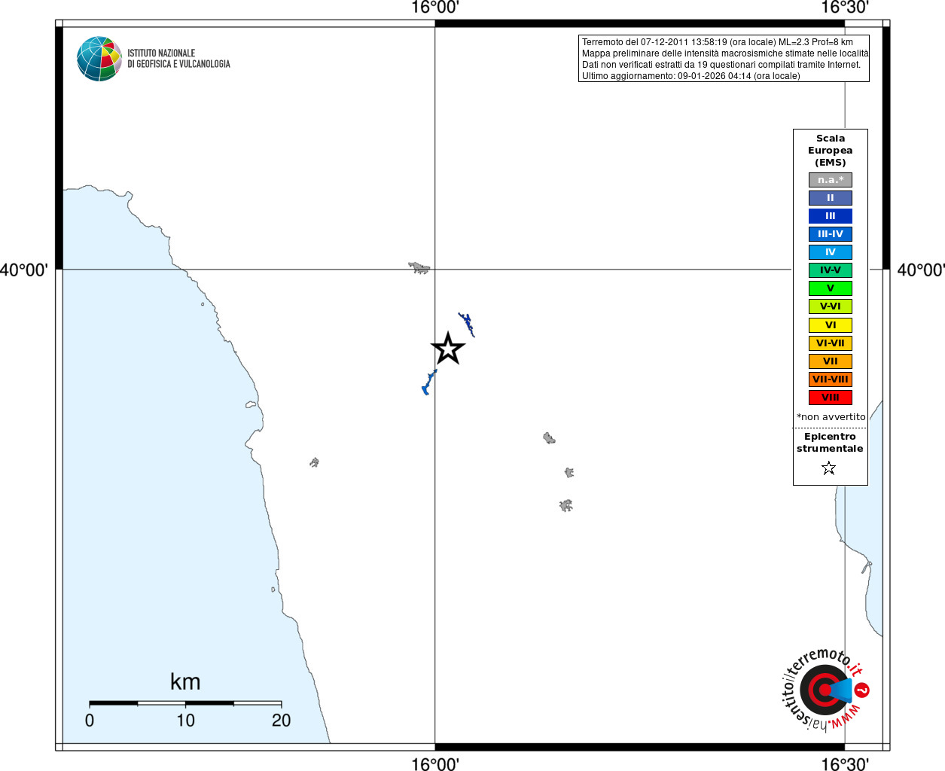Click 'Dati non verificati' info line
945x771 pixels.
coord(721,65)
